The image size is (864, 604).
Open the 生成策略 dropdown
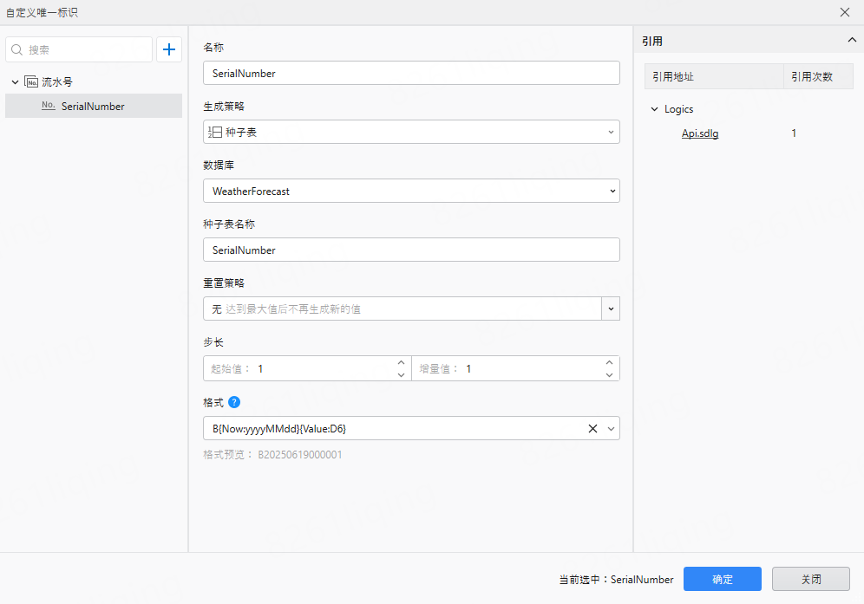[611, 133]
